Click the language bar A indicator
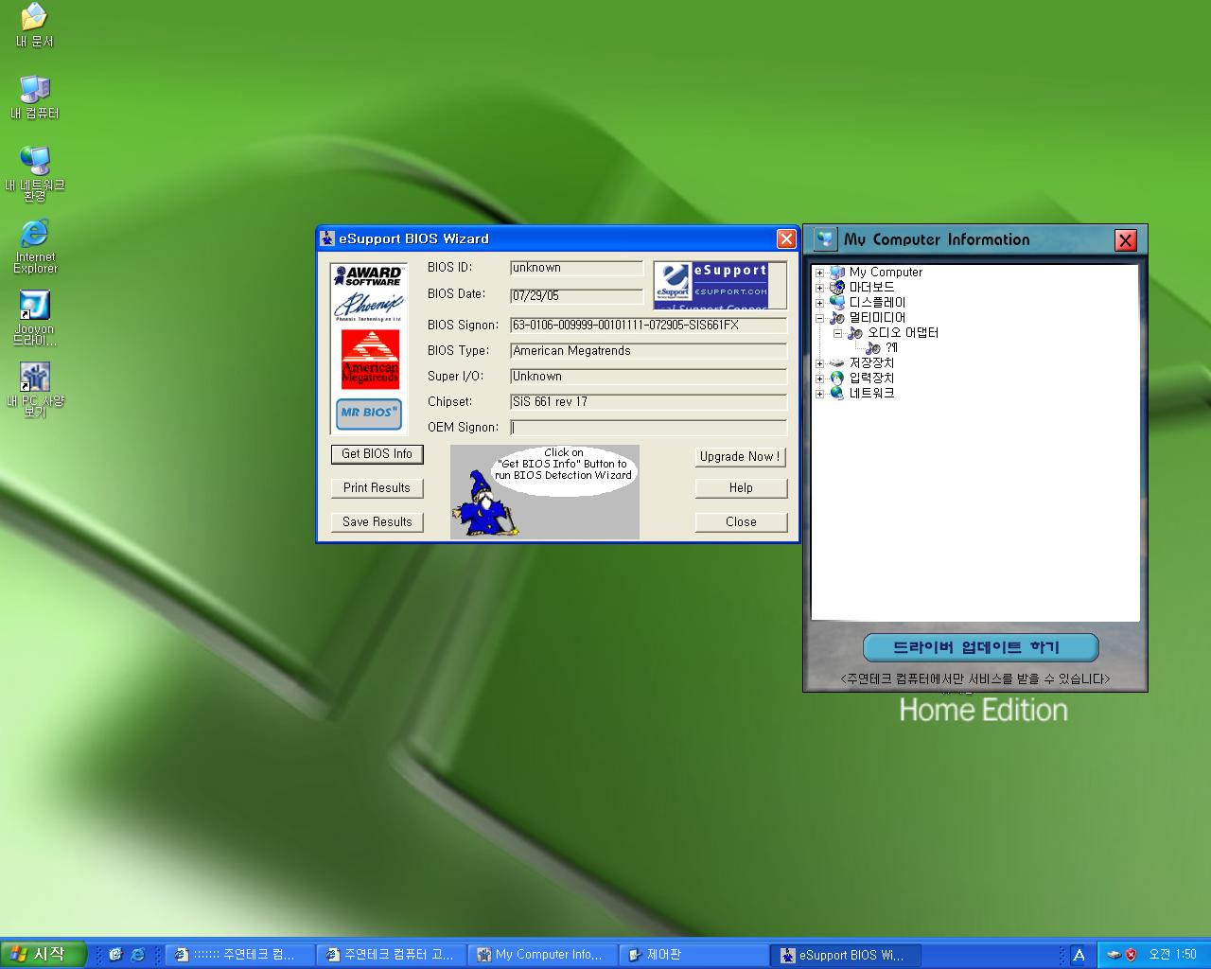This screenshot has width=1211, height=969. coord(1079,956)
